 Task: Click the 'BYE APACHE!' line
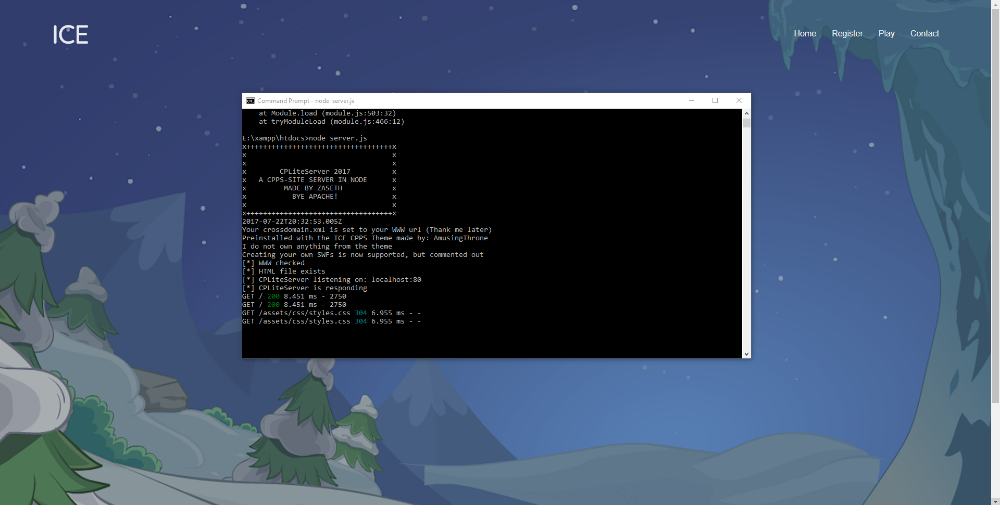point(315,197)
